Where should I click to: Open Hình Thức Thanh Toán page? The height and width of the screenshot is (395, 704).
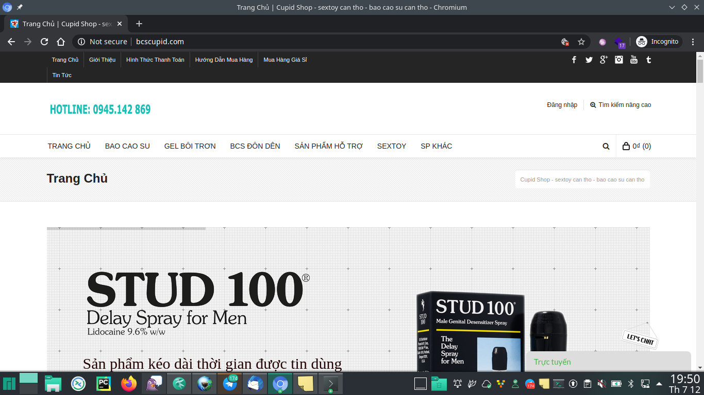click(155, 60)
